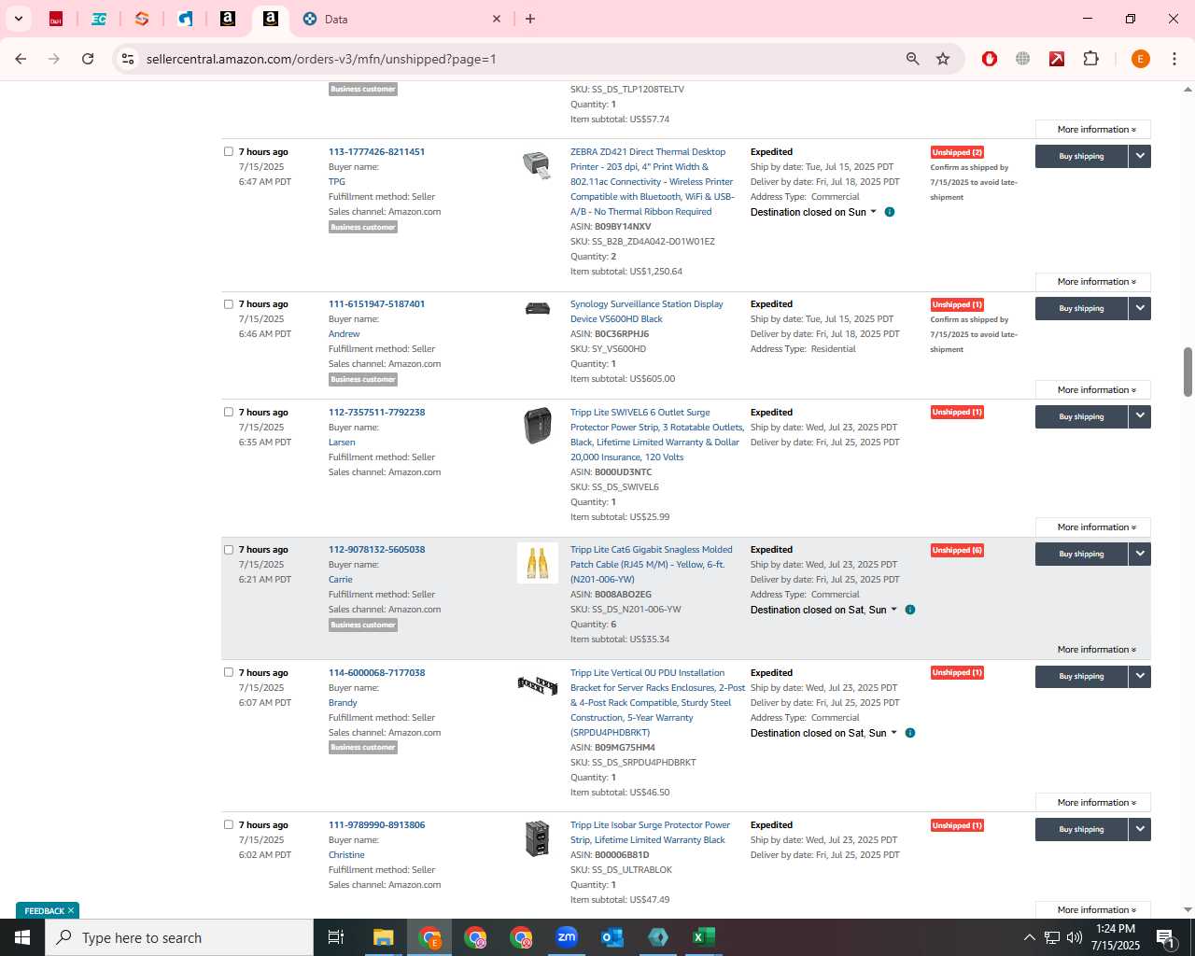The height and width of the screenshot is (956, 1195).
Task: Click the zoom magnifier icon in address bar
Action: (912, 59)
